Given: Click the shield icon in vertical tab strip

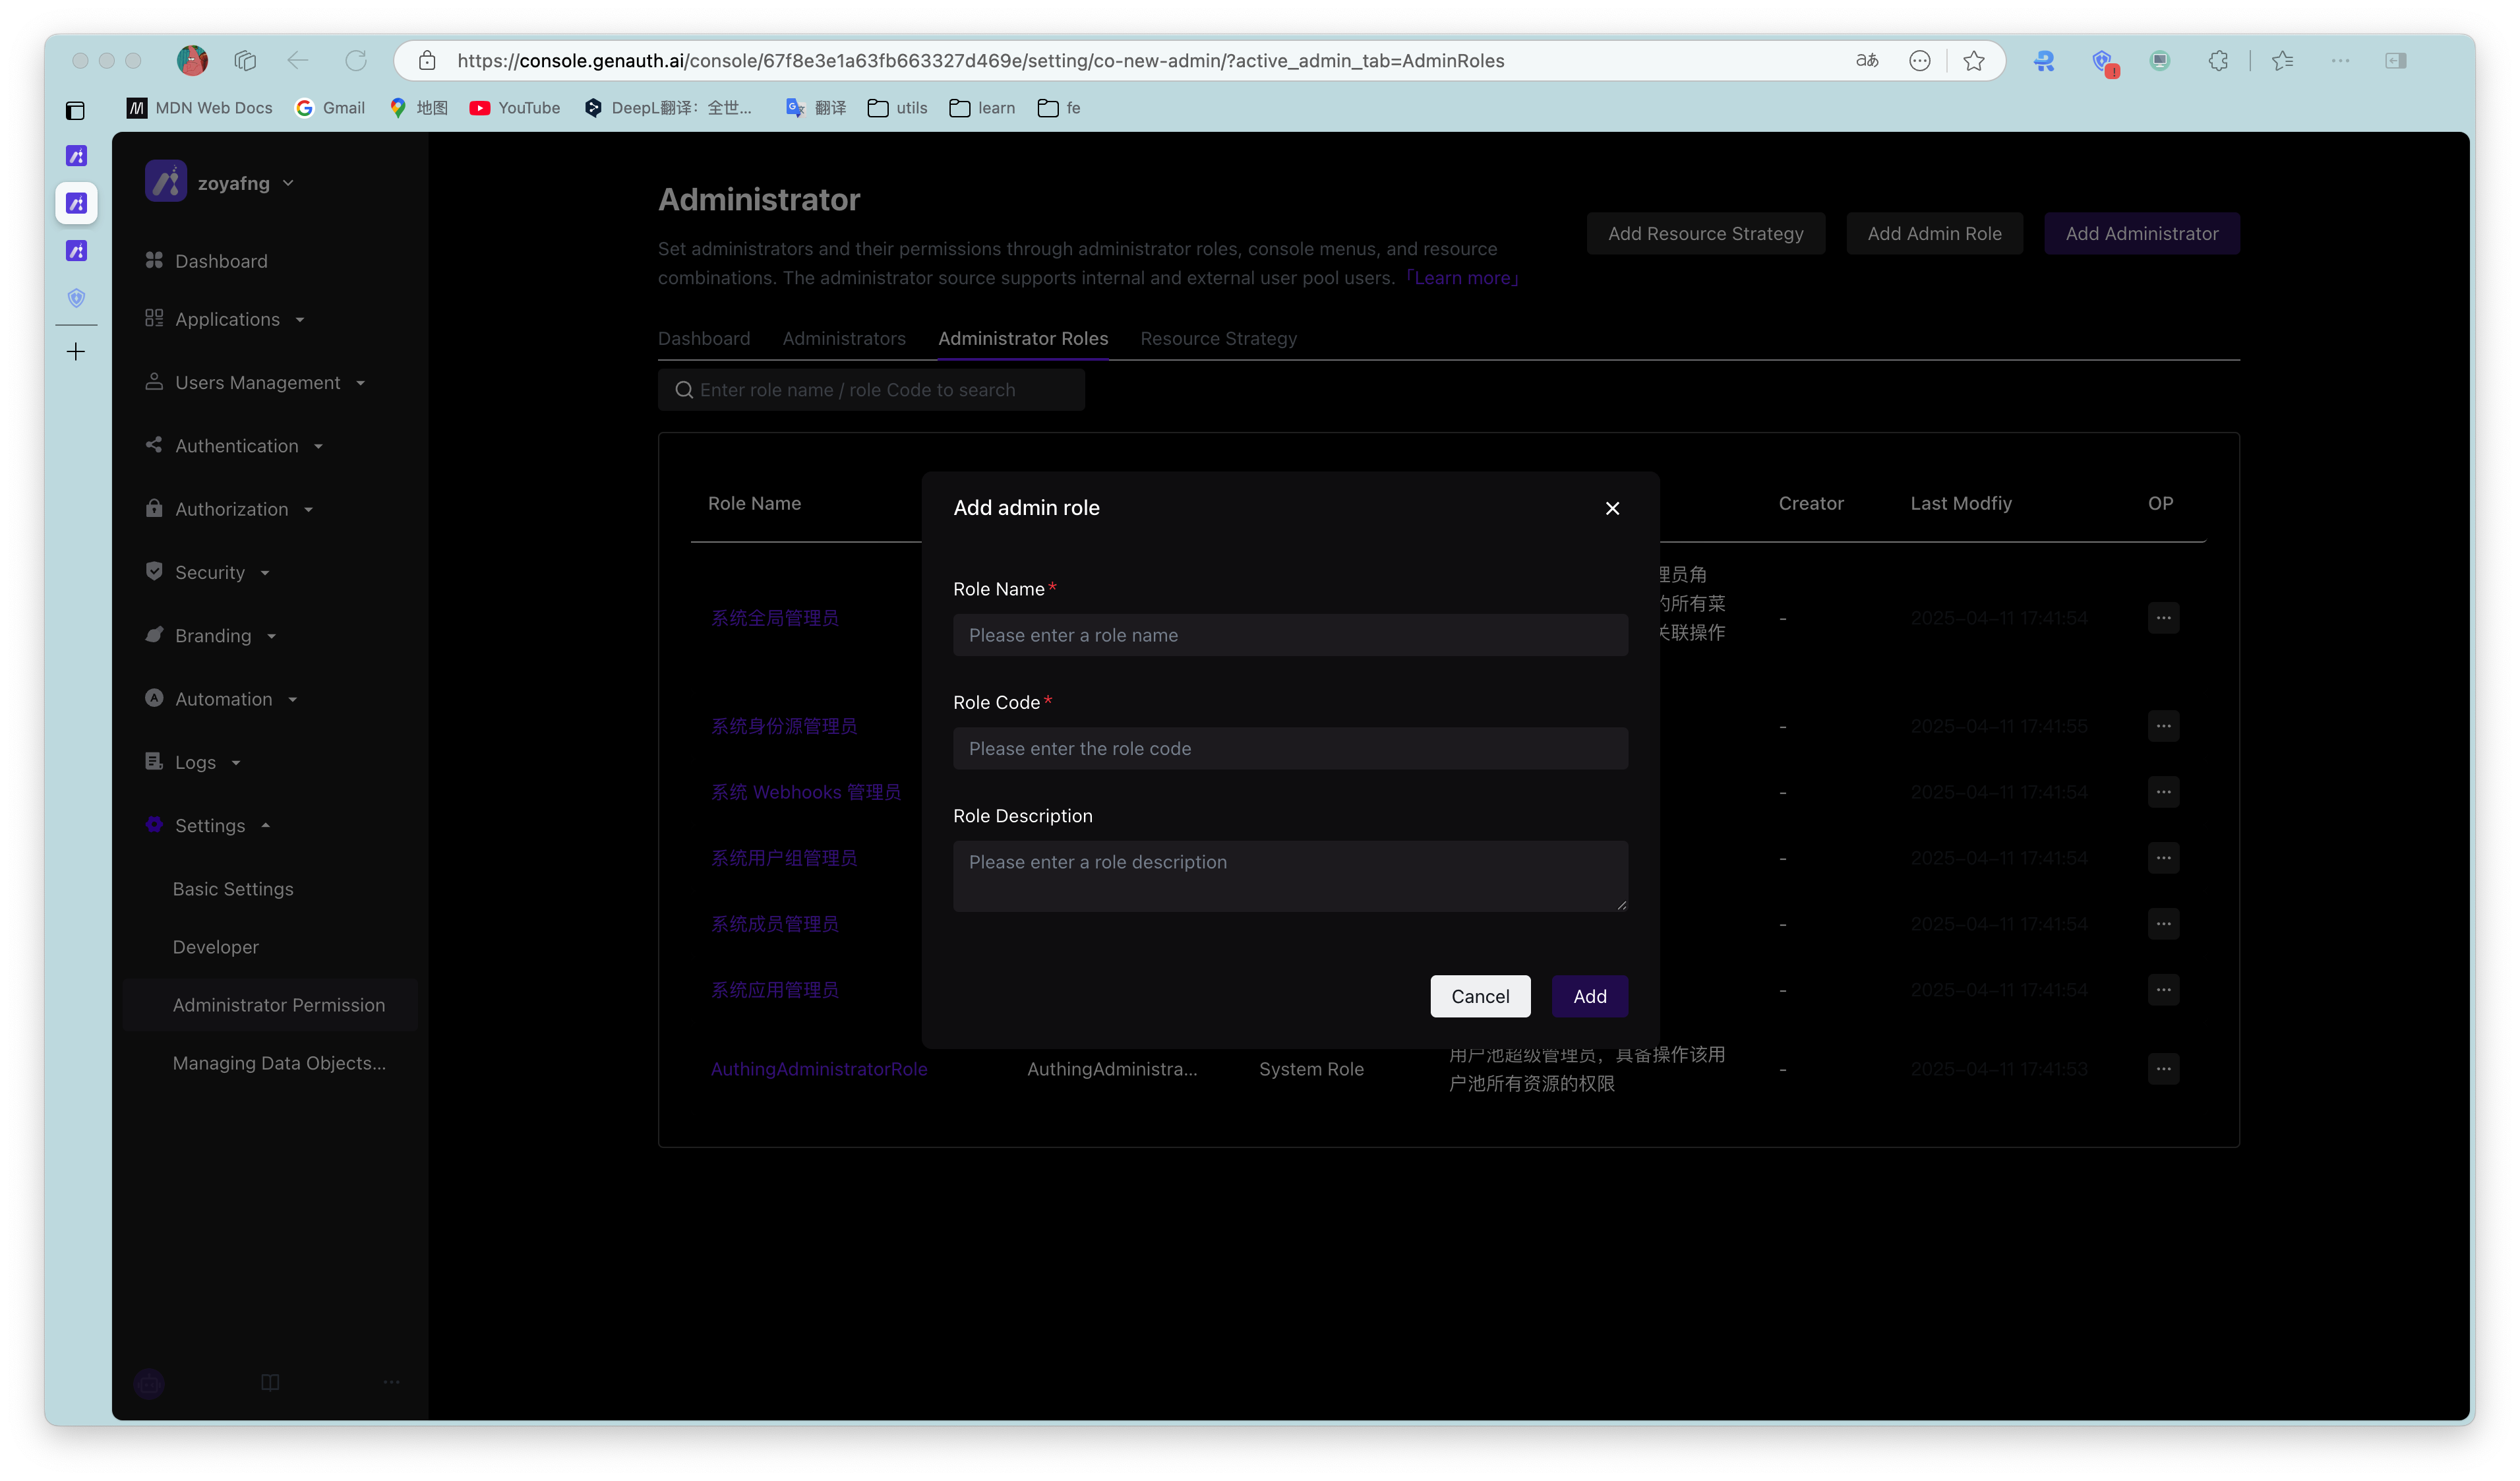Looking at the screenshot, I should click(x=76, y=298).
